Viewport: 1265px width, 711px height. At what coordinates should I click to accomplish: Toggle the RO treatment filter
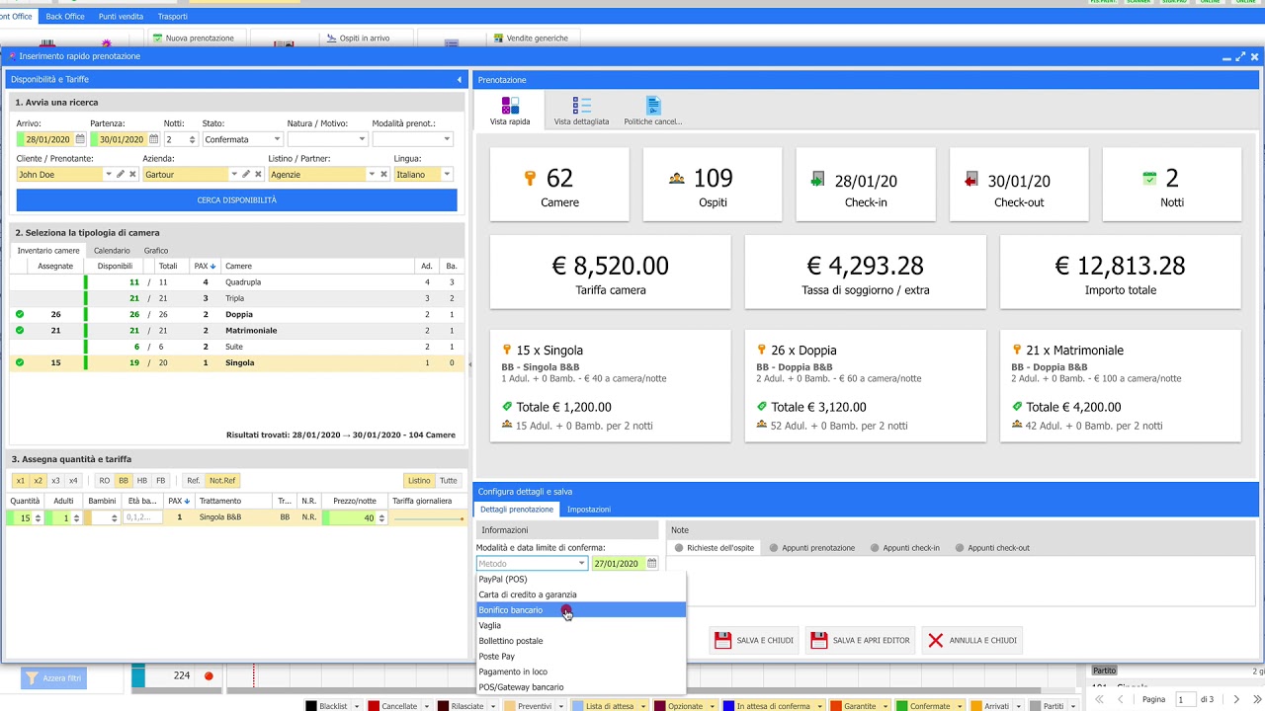tap(105, 481)
